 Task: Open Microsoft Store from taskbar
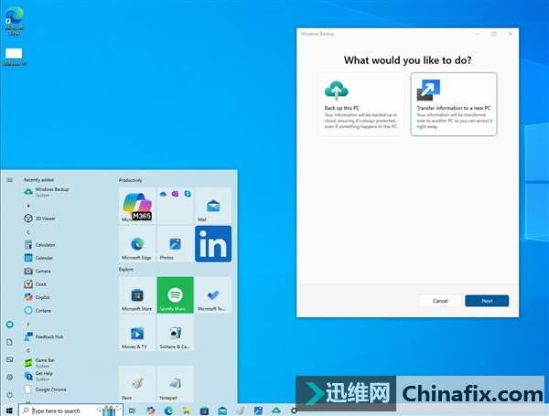click(x=204, y=411)
